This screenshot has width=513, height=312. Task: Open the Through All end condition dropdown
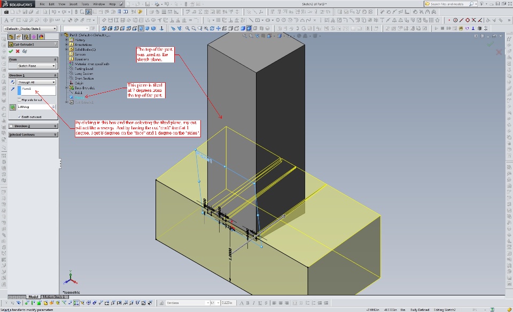tap(37, 82)
